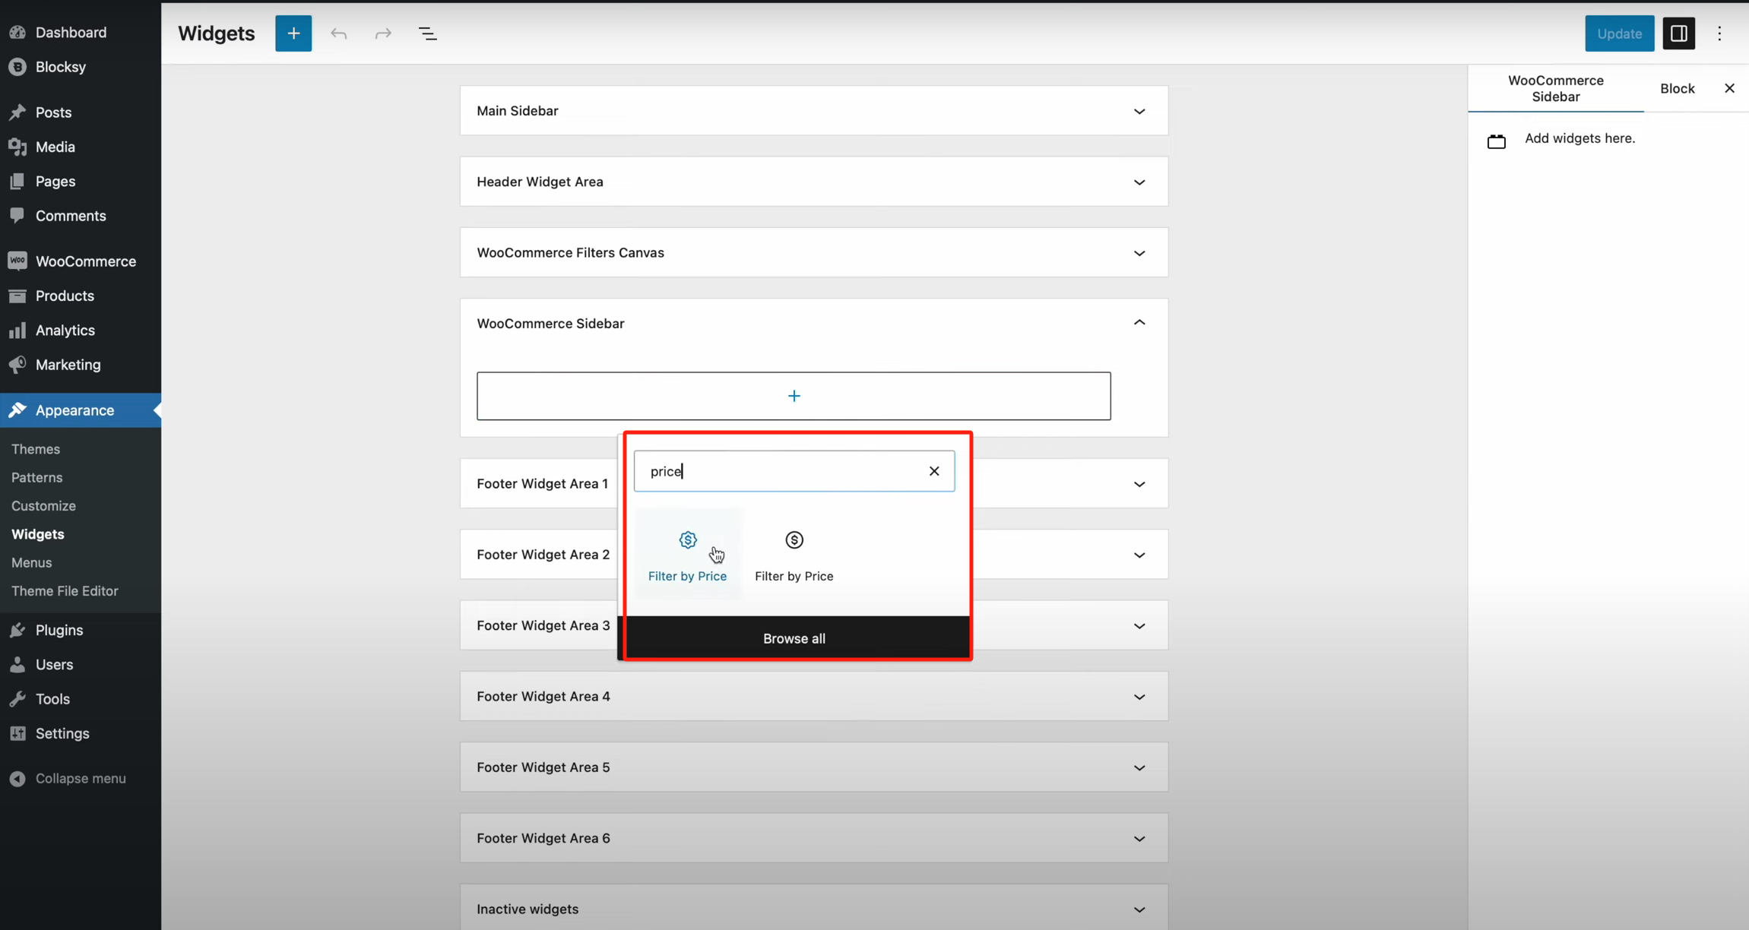This screenshot has width=1749, height=930.
Task: Select the highlighted Filter by Price block
Action: [687, 555]
